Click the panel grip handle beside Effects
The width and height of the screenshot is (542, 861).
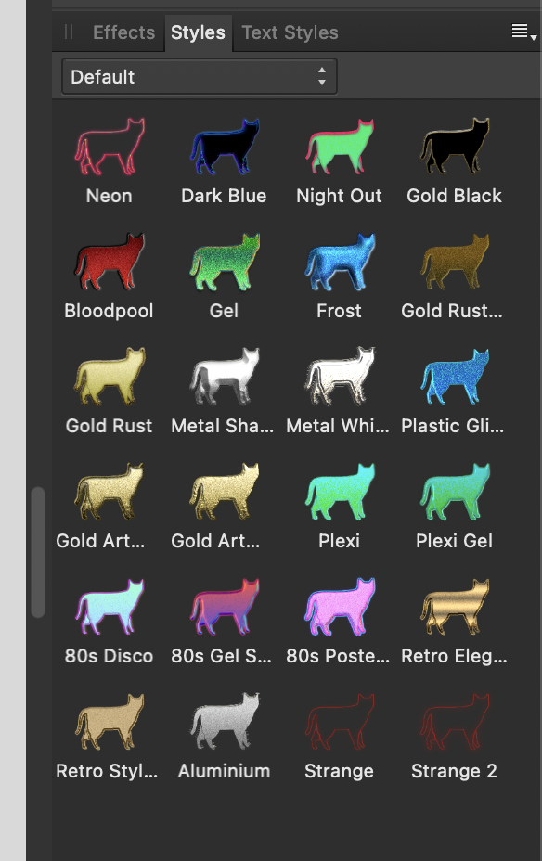pyautogui.click(x=69, y=32)
